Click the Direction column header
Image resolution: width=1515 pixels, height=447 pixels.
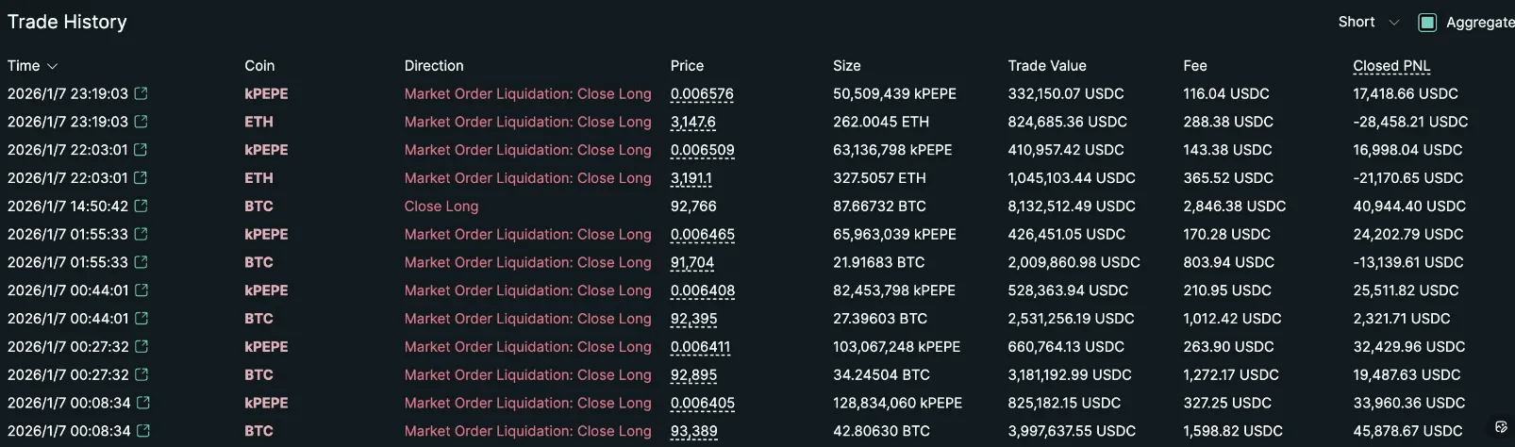click(x=434, y=66)
